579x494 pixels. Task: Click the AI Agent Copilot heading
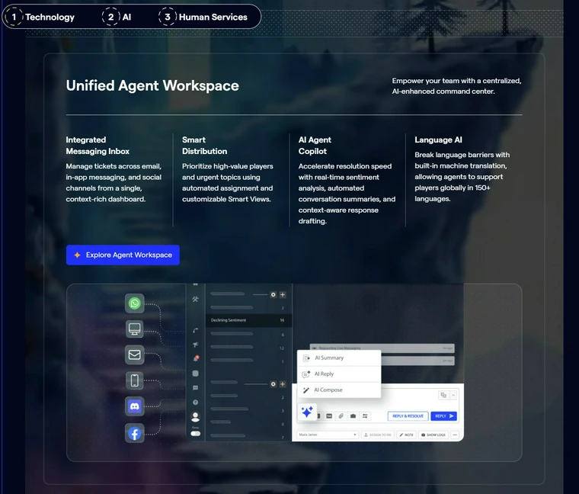315,146
